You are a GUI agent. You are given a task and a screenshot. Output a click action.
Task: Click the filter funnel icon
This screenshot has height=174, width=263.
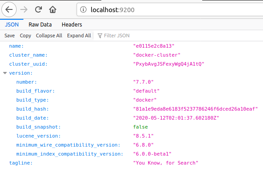[100, 36]
